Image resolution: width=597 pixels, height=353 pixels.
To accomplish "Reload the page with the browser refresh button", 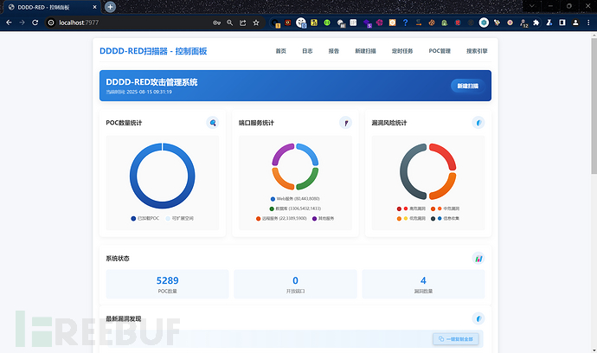I will click(x=35, y=22).
